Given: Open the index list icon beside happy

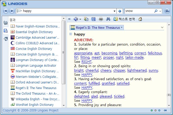Looking at the screenshot, I should (19, 11).
